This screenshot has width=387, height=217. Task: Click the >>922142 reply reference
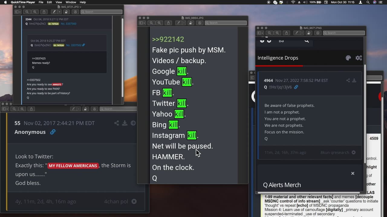(x=168, y=39)
